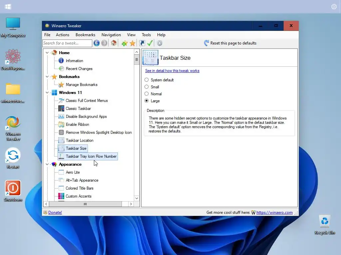Open the https://winaero.com link
The image size is (341, 255).
click(x=274, y=212)
